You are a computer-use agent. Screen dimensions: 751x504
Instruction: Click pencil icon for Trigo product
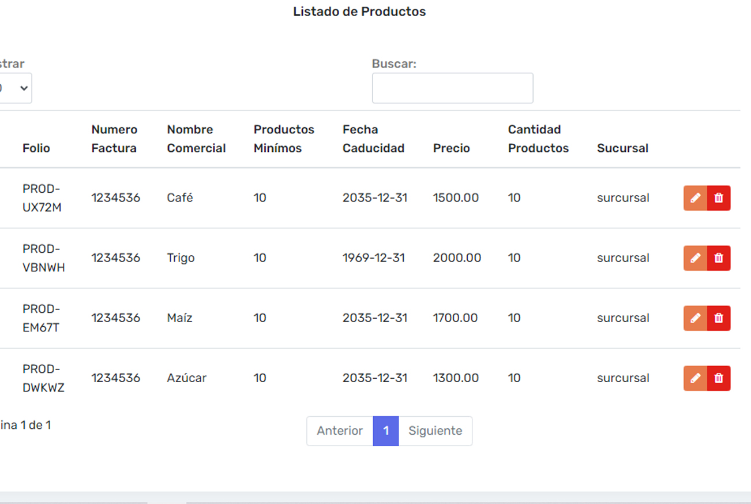pos(695,258)
